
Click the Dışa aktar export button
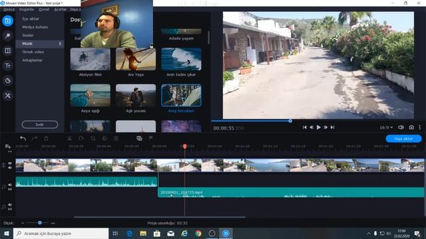point(403,139)
